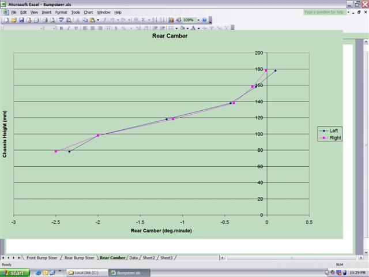This screenshot has width=369, height=277.
Task: Open Print Preview from the toolbar
Action: [x=52, y=20]
